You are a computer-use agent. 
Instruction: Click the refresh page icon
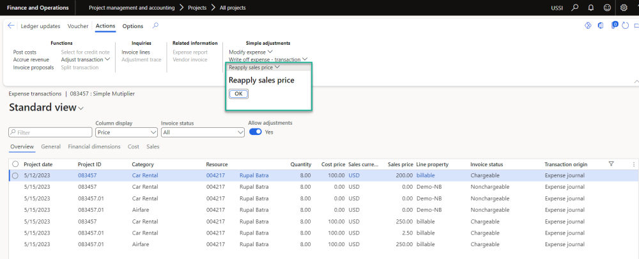click(625, 26)
